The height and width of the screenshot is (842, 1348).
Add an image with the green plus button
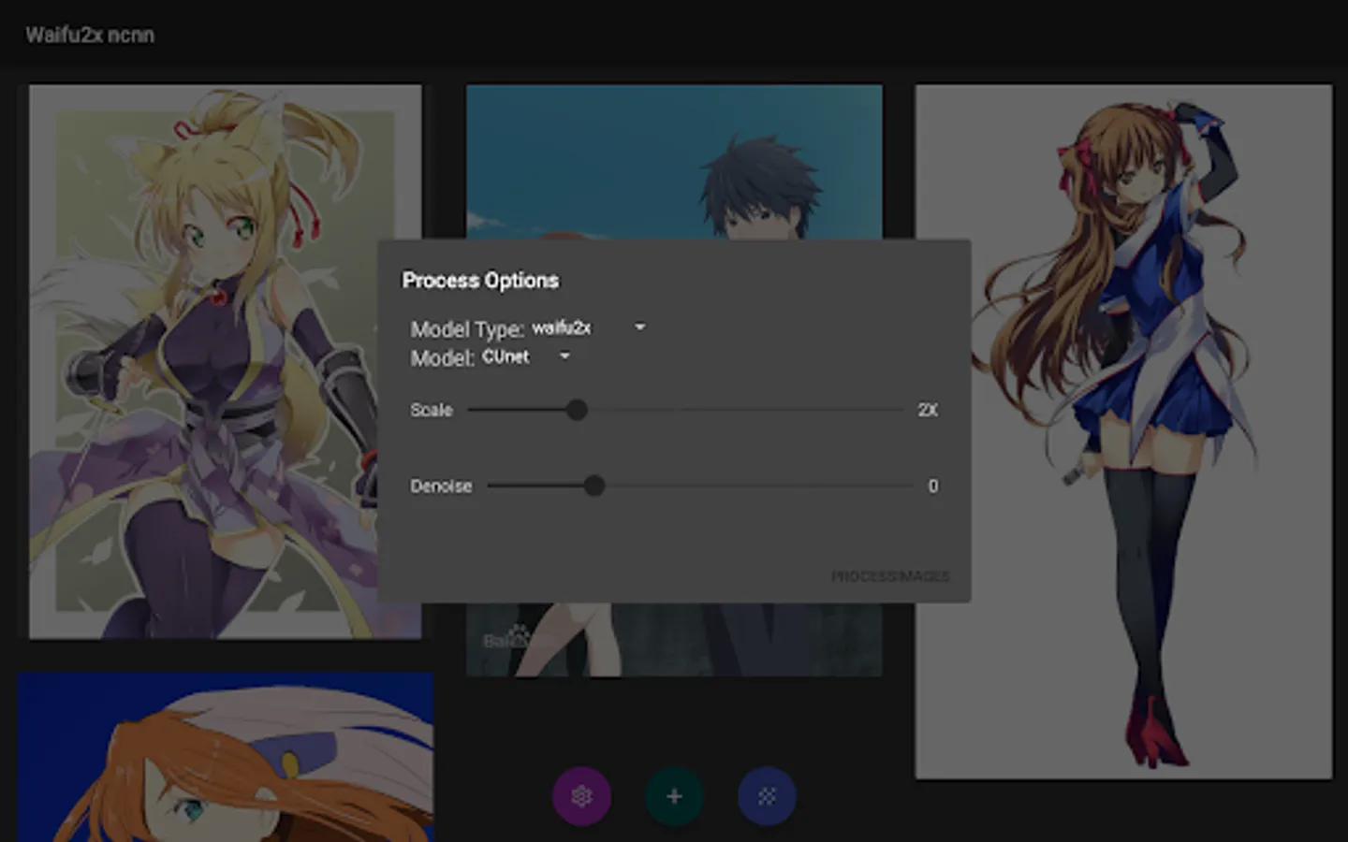pyautogui.click(x=674, y=796)
